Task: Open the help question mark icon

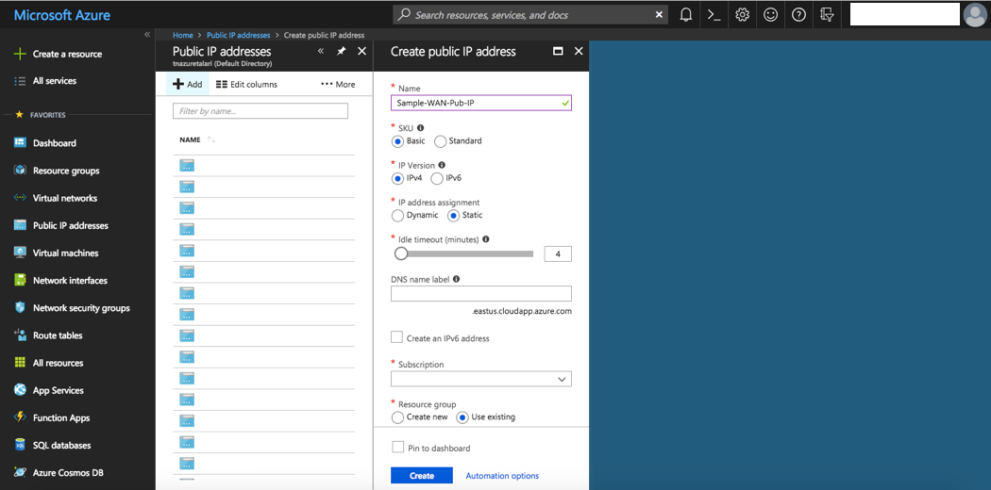Action: [799, 15]
